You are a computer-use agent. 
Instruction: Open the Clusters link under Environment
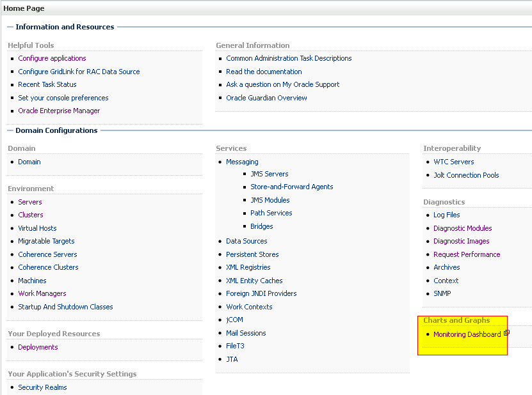pos(31,215)
